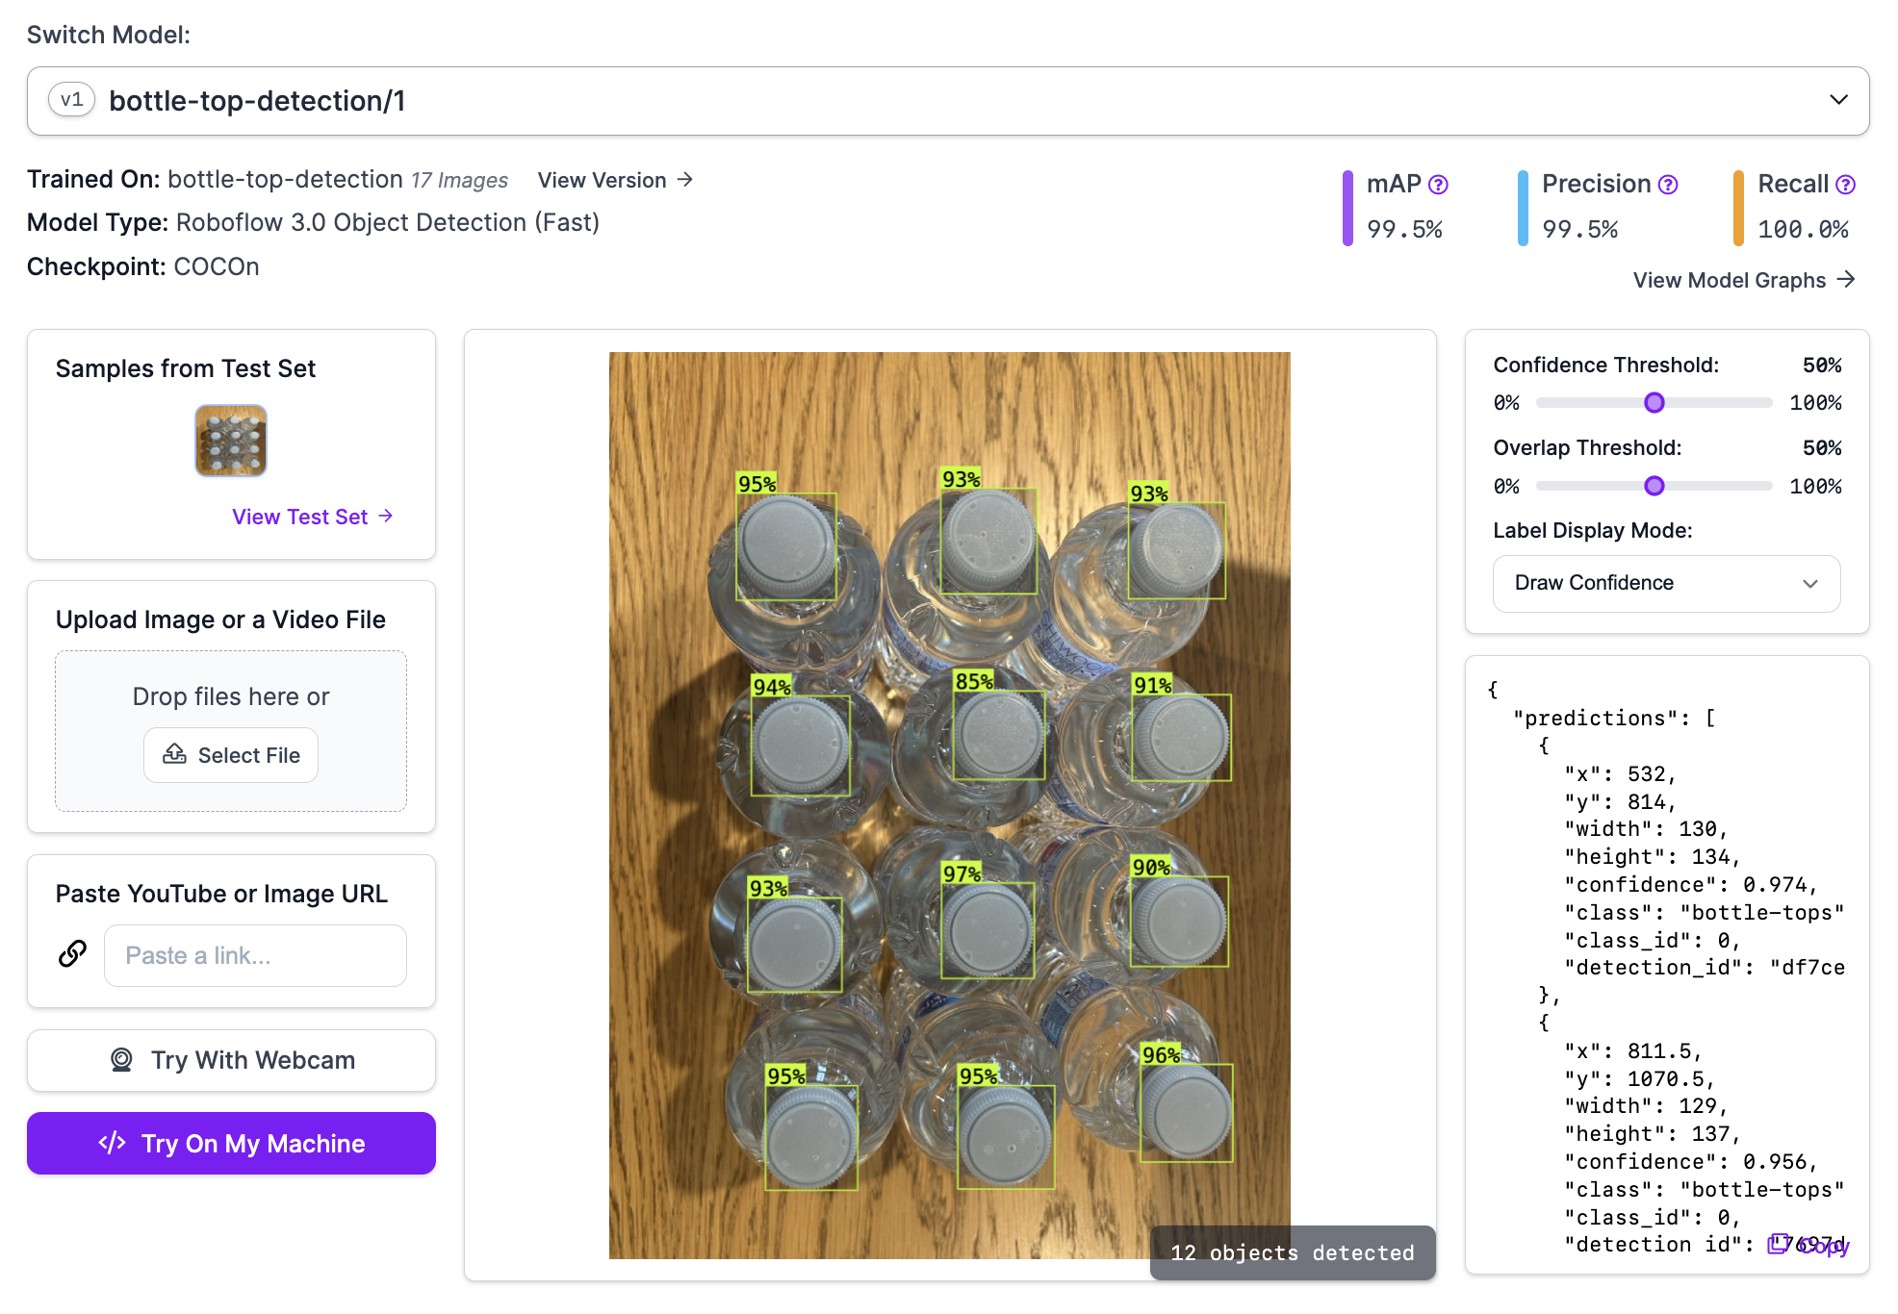Click the Confidence Threshold slider handle
1898x1314 pixels.
click(1654, 402)
